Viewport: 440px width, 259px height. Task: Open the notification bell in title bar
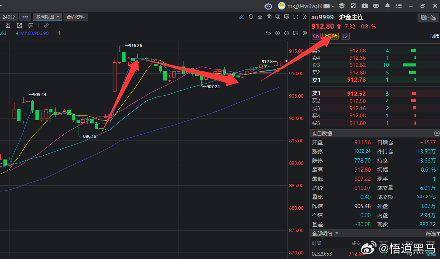[x=387, y=6]
